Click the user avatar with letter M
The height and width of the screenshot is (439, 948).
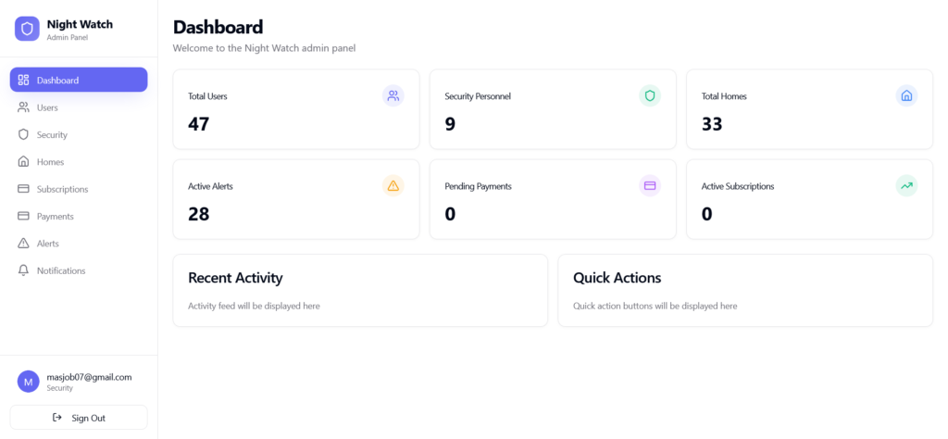(x=29, y=382)
